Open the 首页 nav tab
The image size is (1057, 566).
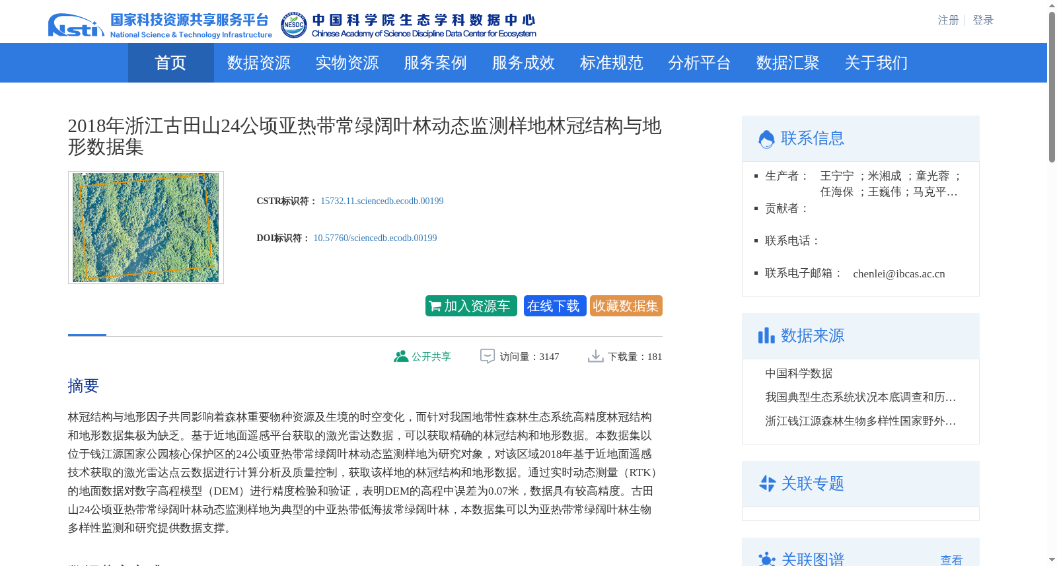click(x=170, y=63)
